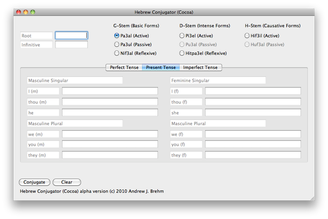Click the Infinitive text field

[x=72, y=44]
